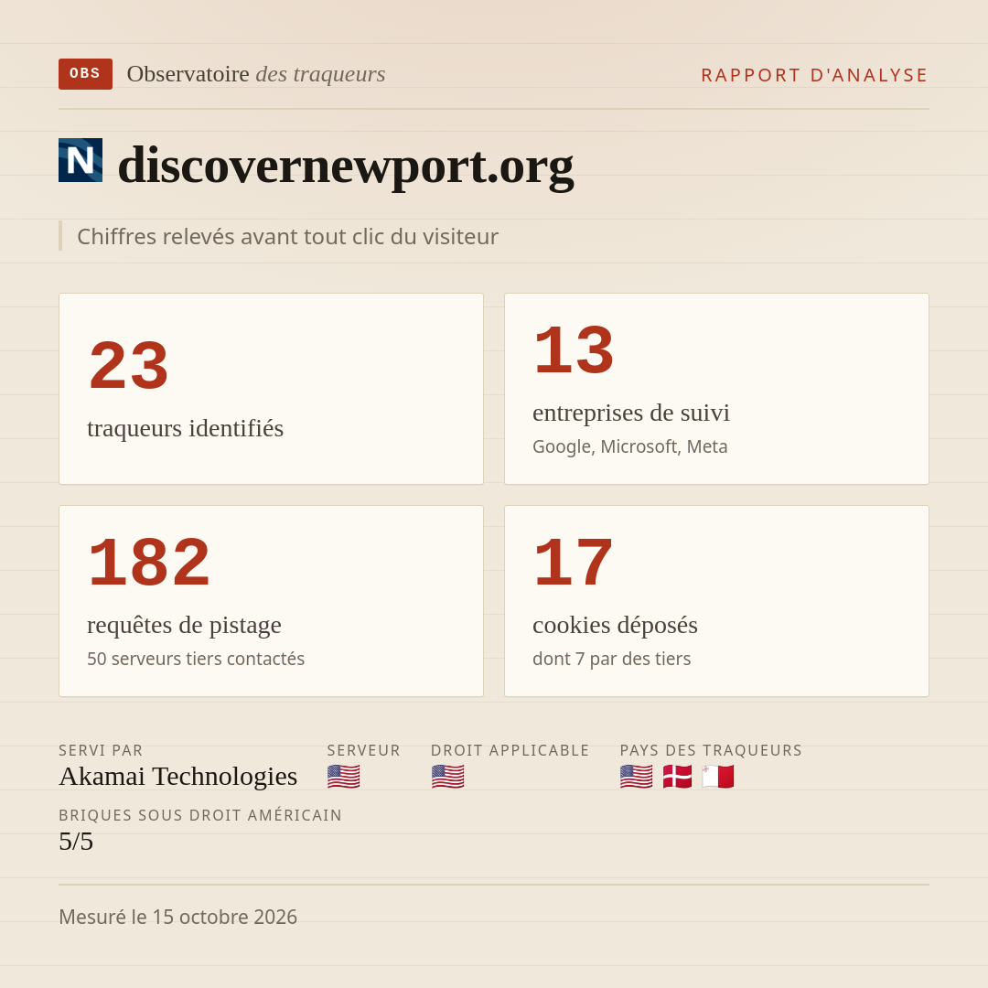The width and height of the screenshot is (988, 988).
Task: Click the traqueurs identifiés label
Action: [x=185, y=428]
